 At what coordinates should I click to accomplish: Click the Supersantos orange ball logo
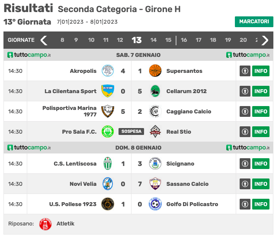point(155,71)
